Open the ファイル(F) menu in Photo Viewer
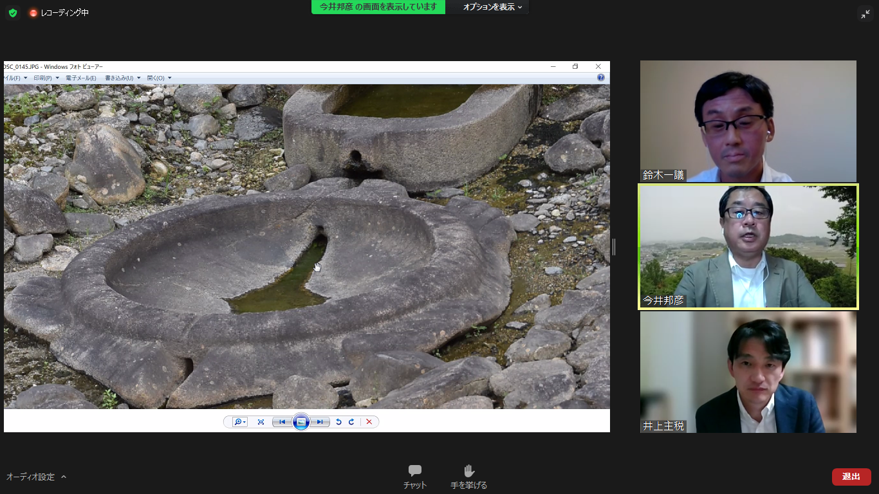This screenshot has width=879, height=494. (x=15, y=78)
